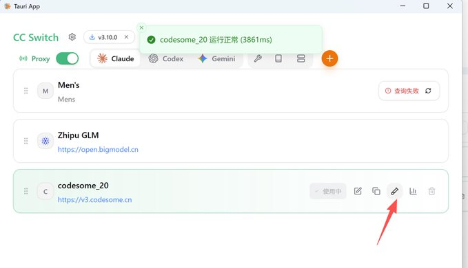Open the v3.codesome.cn link

94,199
